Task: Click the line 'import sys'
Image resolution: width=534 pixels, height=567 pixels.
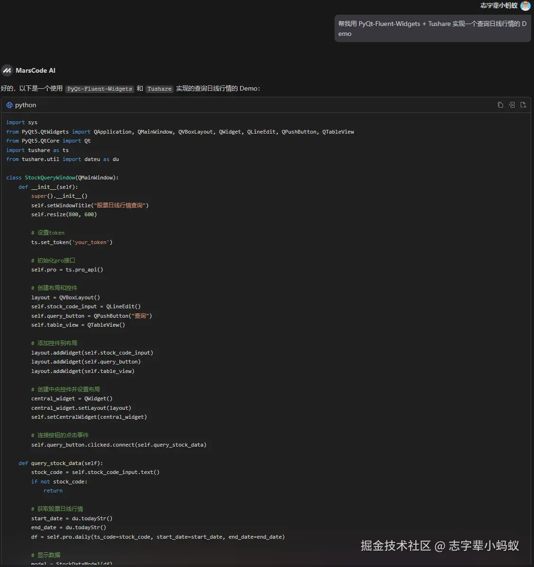Action: click(x=22, y=122)
